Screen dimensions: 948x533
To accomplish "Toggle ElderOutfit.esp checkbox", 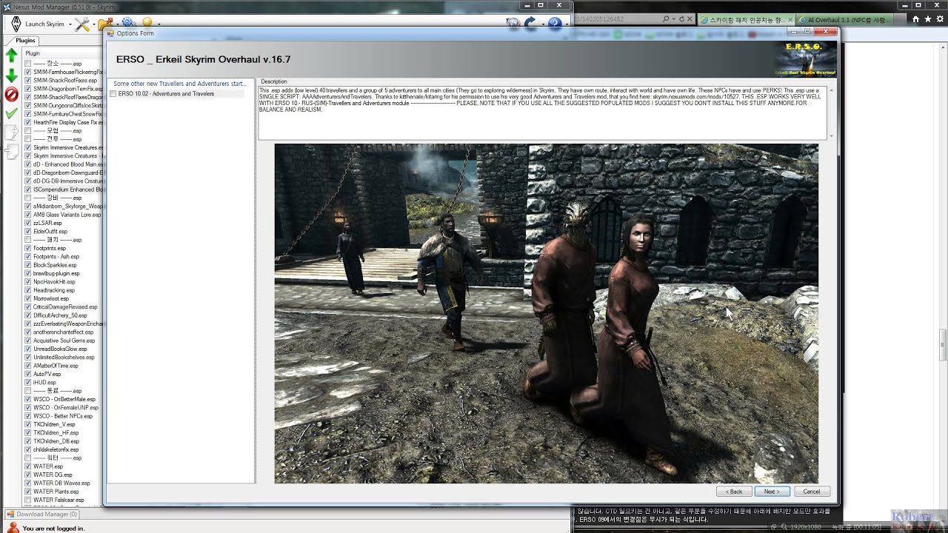I will (28, 231).
